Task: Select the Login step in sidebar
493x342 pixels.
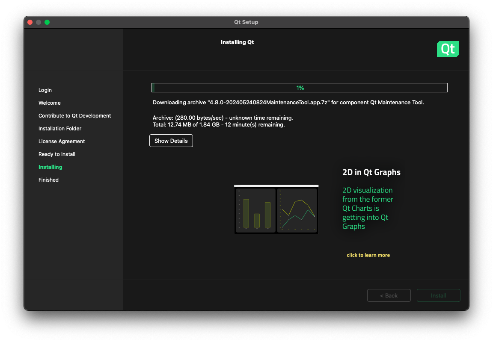Action: pyautogui.click(x=45, y=90)
